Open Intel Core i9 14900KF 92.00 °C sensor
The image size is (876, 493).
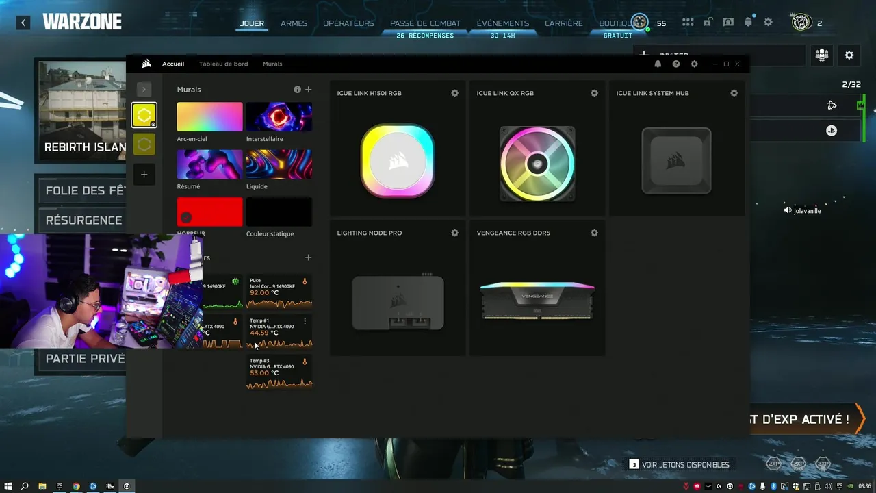tap(279, 292)
